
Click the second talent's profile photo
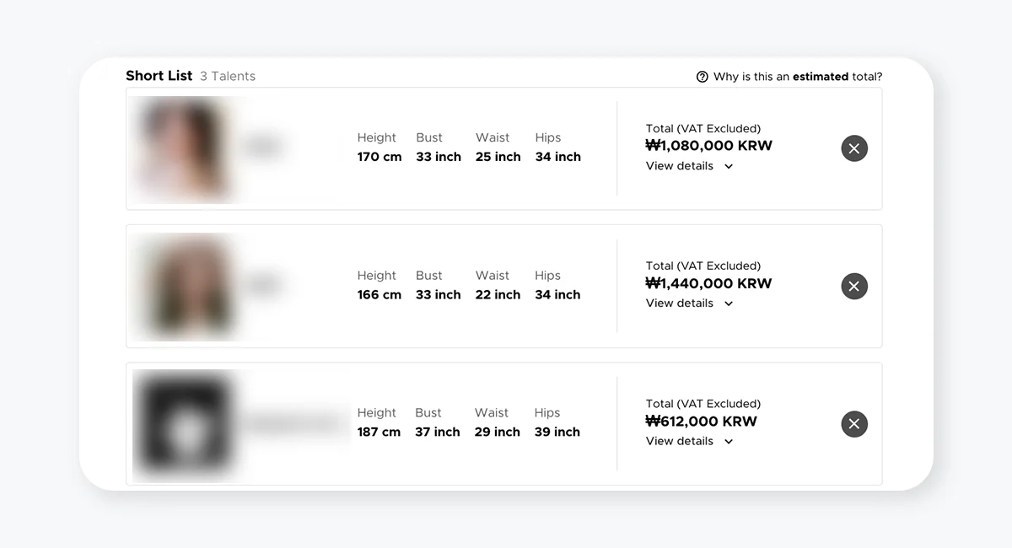click(183, 287)
